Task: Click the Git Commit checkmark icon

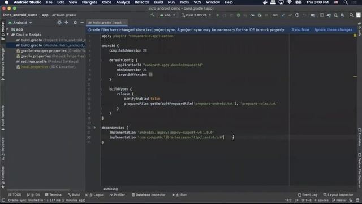Action: [290, 15]
